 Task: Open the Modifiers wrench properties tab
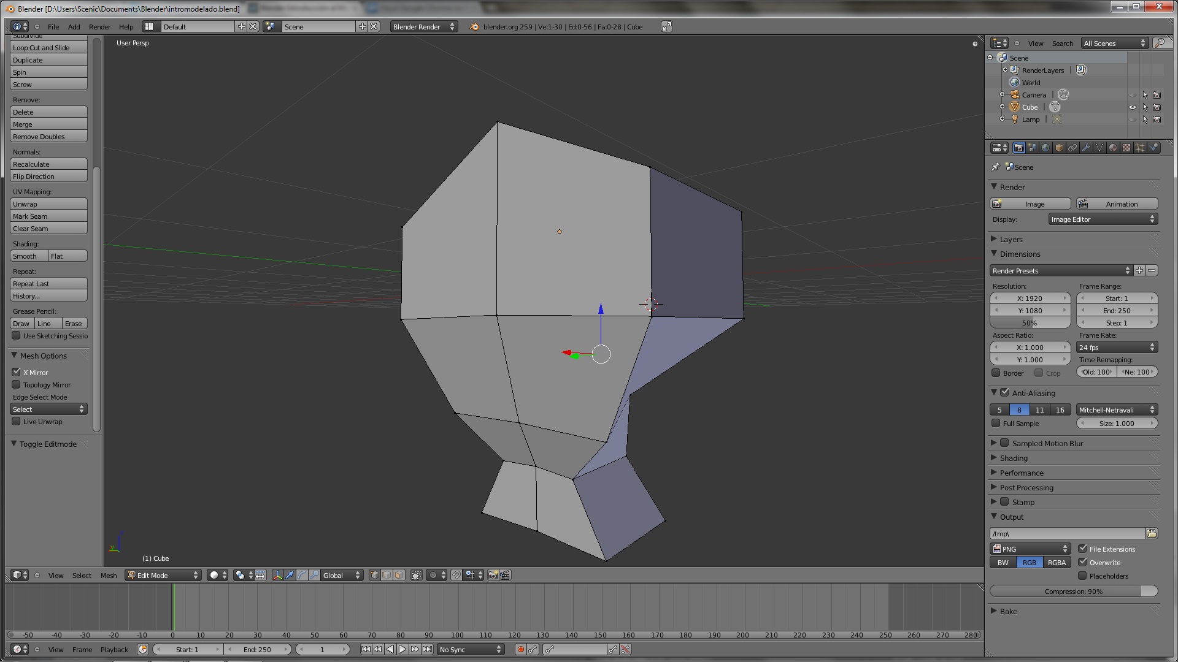point(1086,148)
